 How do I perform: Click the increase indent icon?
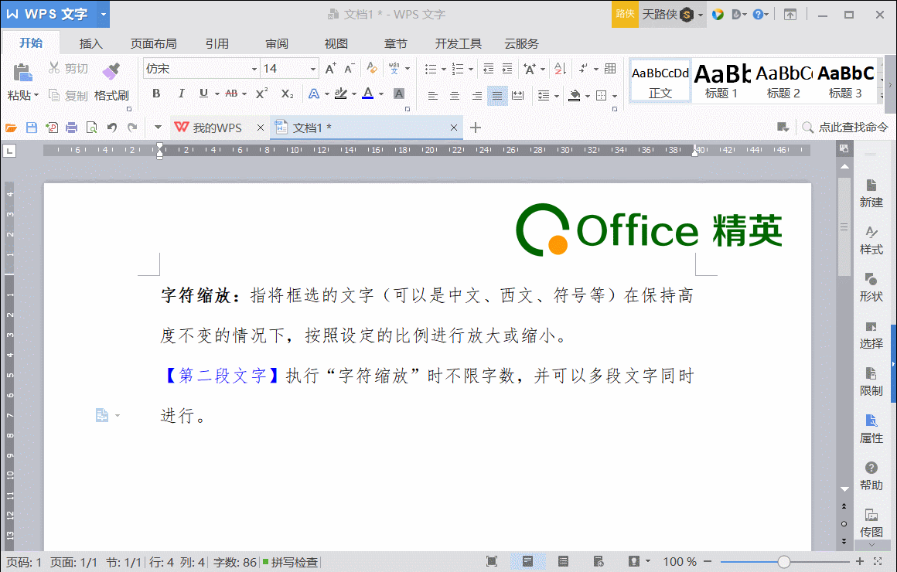pos(507,69)
